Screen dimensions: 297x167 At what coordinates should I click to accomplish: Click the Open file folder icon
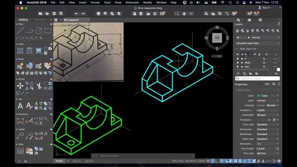pos(47,13)
